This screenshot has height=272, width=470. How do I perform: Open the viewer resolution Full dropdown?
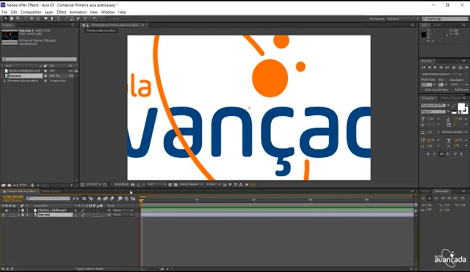coord(156,184)
